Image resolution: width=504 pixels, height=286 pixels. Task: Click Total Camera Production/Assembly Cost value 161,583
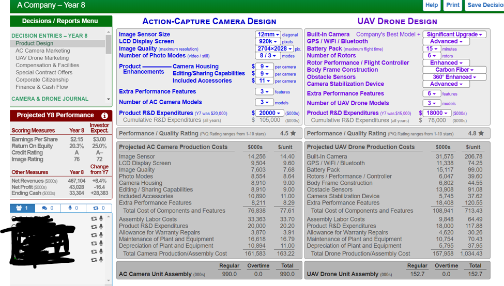point(256,253)
